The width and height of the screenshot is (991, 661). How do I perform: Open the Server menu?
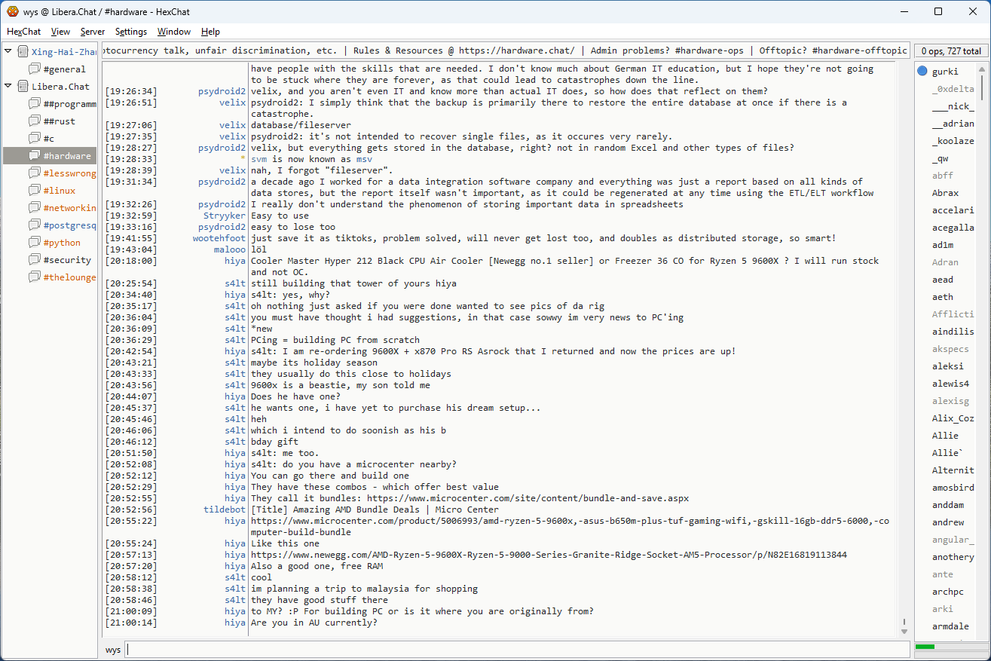pos(93,32)
